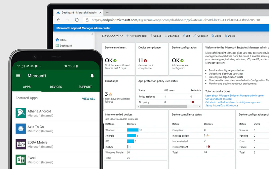
Task: Click the red alert icon on Device compliance tile
Action: point(145,61)
